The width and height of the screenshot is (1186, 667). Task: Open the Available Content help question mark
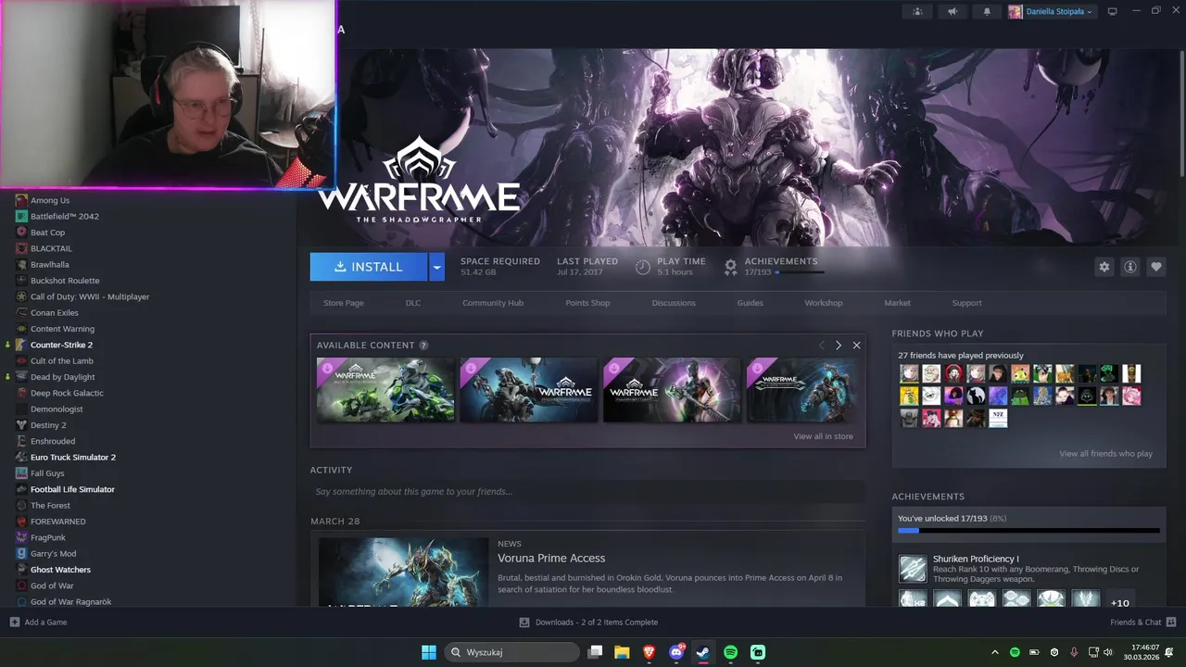tap(423, 346)
